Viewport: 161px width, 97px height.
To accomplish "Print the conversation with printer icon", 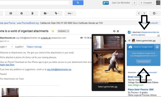I will (x=114, y=31).
